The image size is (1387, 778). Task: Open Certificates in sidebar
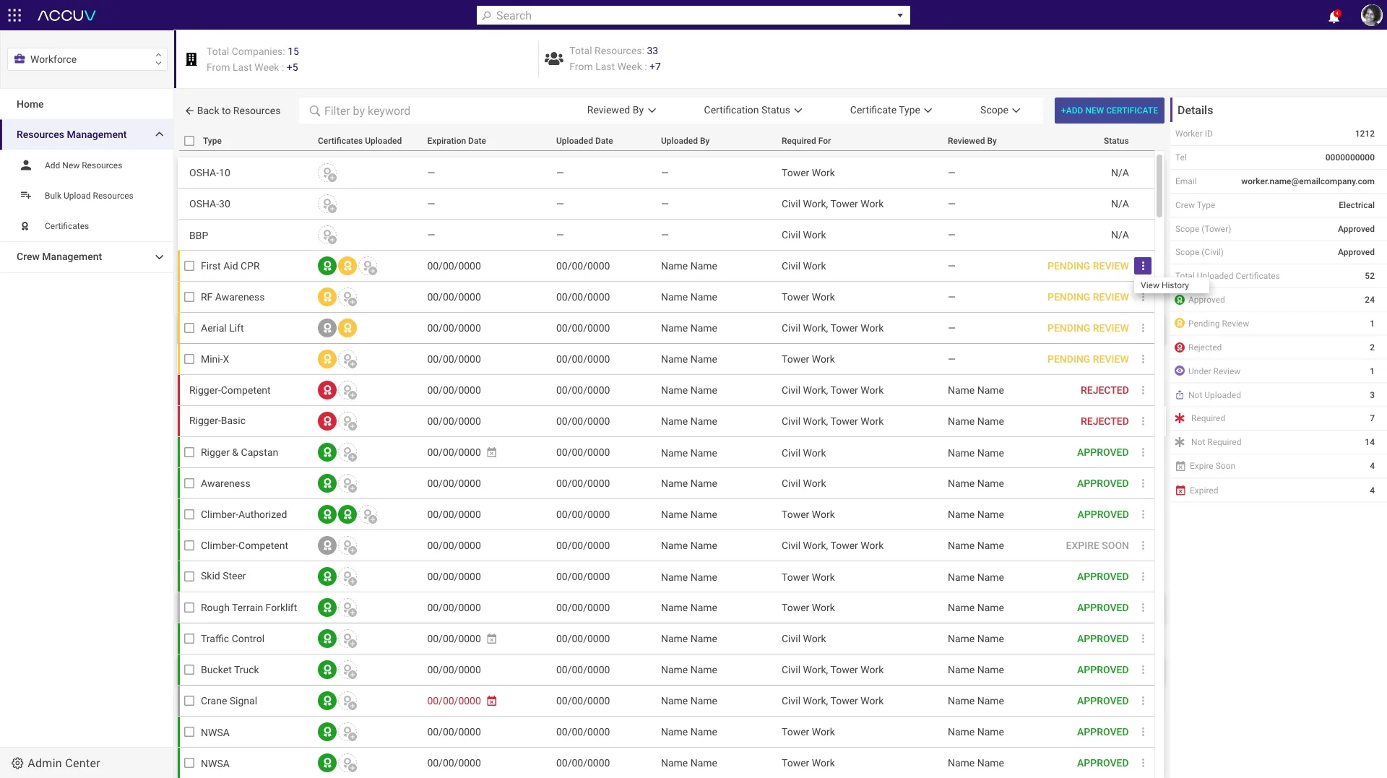(x=66, y=226)
